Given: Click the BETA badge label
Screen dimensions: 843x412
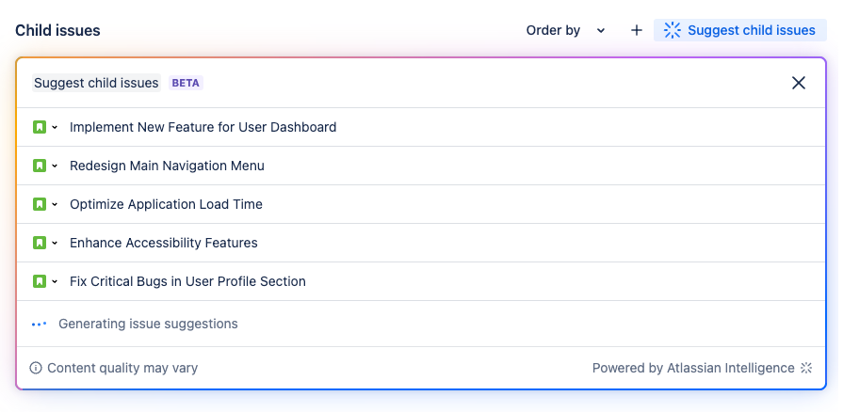Looking at the screenshot, I should click(x=186, y=83).
